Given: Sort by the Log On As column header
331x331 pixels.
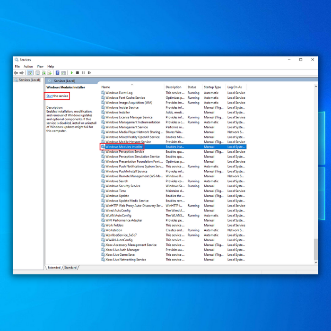Looking at the screenshot, I should tap(236, 87).
